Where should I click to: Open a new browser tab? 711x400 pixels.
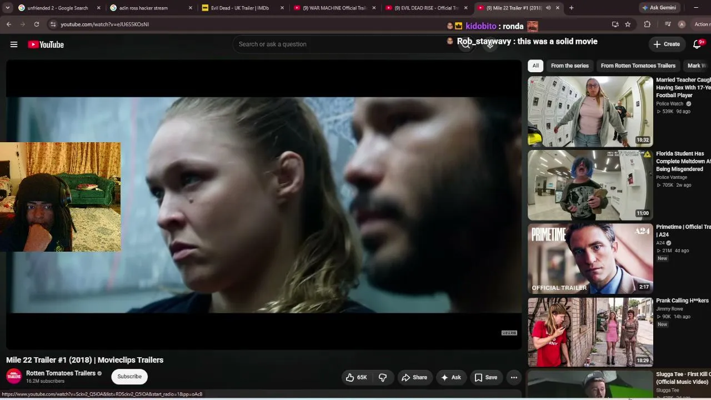click(x=571, y=8)
